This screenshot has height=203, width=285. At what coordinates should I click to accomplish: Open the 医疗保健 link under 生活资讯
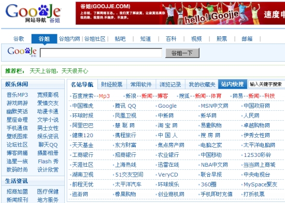click(48, 192)
